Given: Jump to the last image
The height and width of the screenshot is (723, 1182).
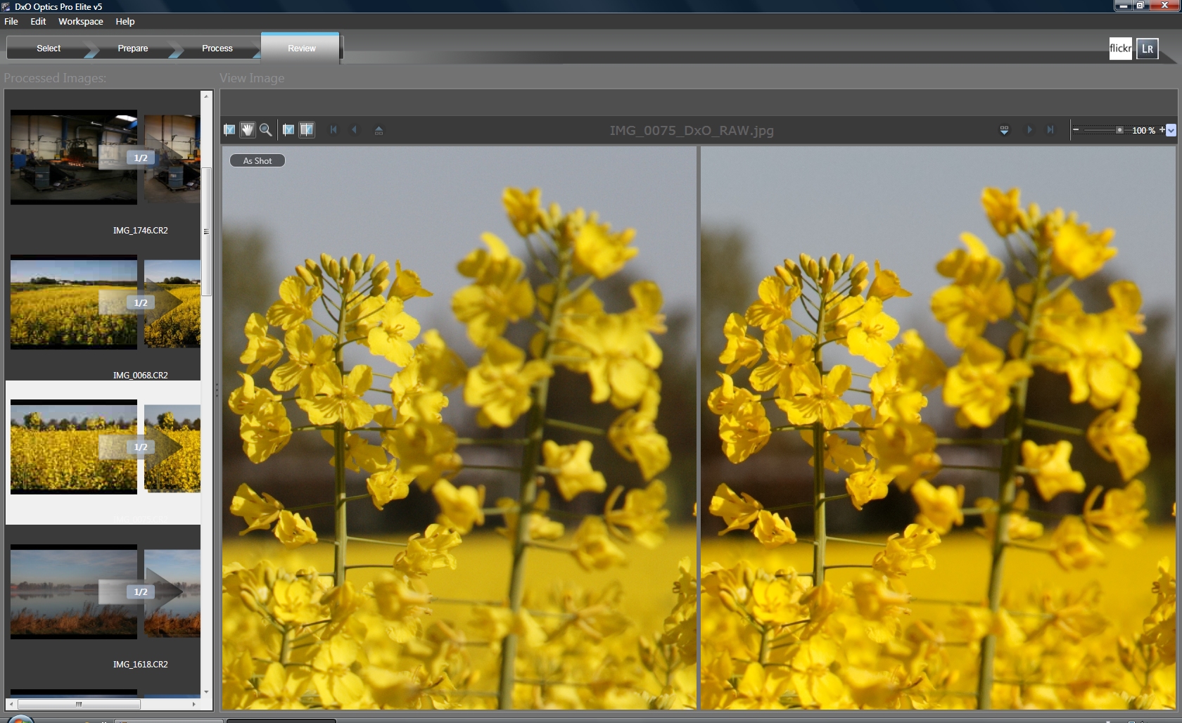Looking at the screenshot, I should (x=1050, y=129).
